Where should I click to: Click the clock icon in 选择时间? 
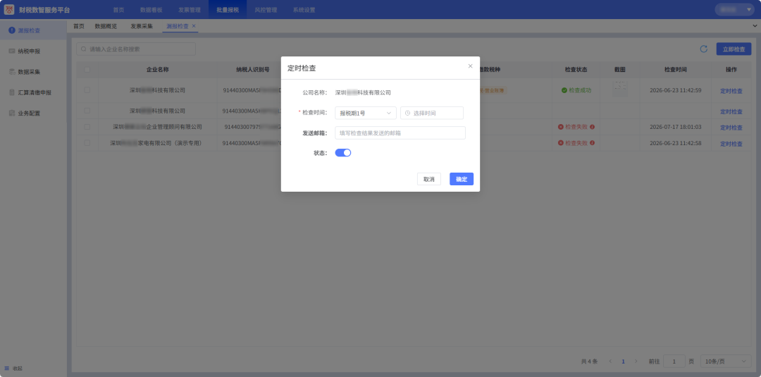pyautogui.click(x=408, y=113)
